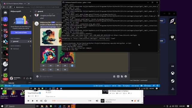Screen dimensions: 192x108
Task: Click the command prompt vertical scrollbar
Action: (x=158, y=28)
